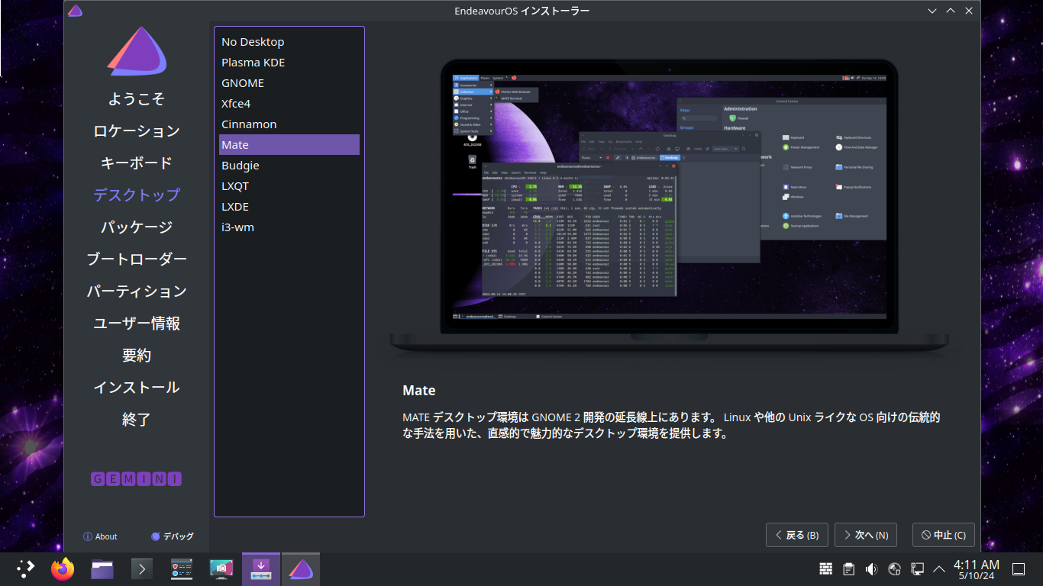Click the 要約 step in the sidebar
The image size is (1043, 586).
point(137,355)
